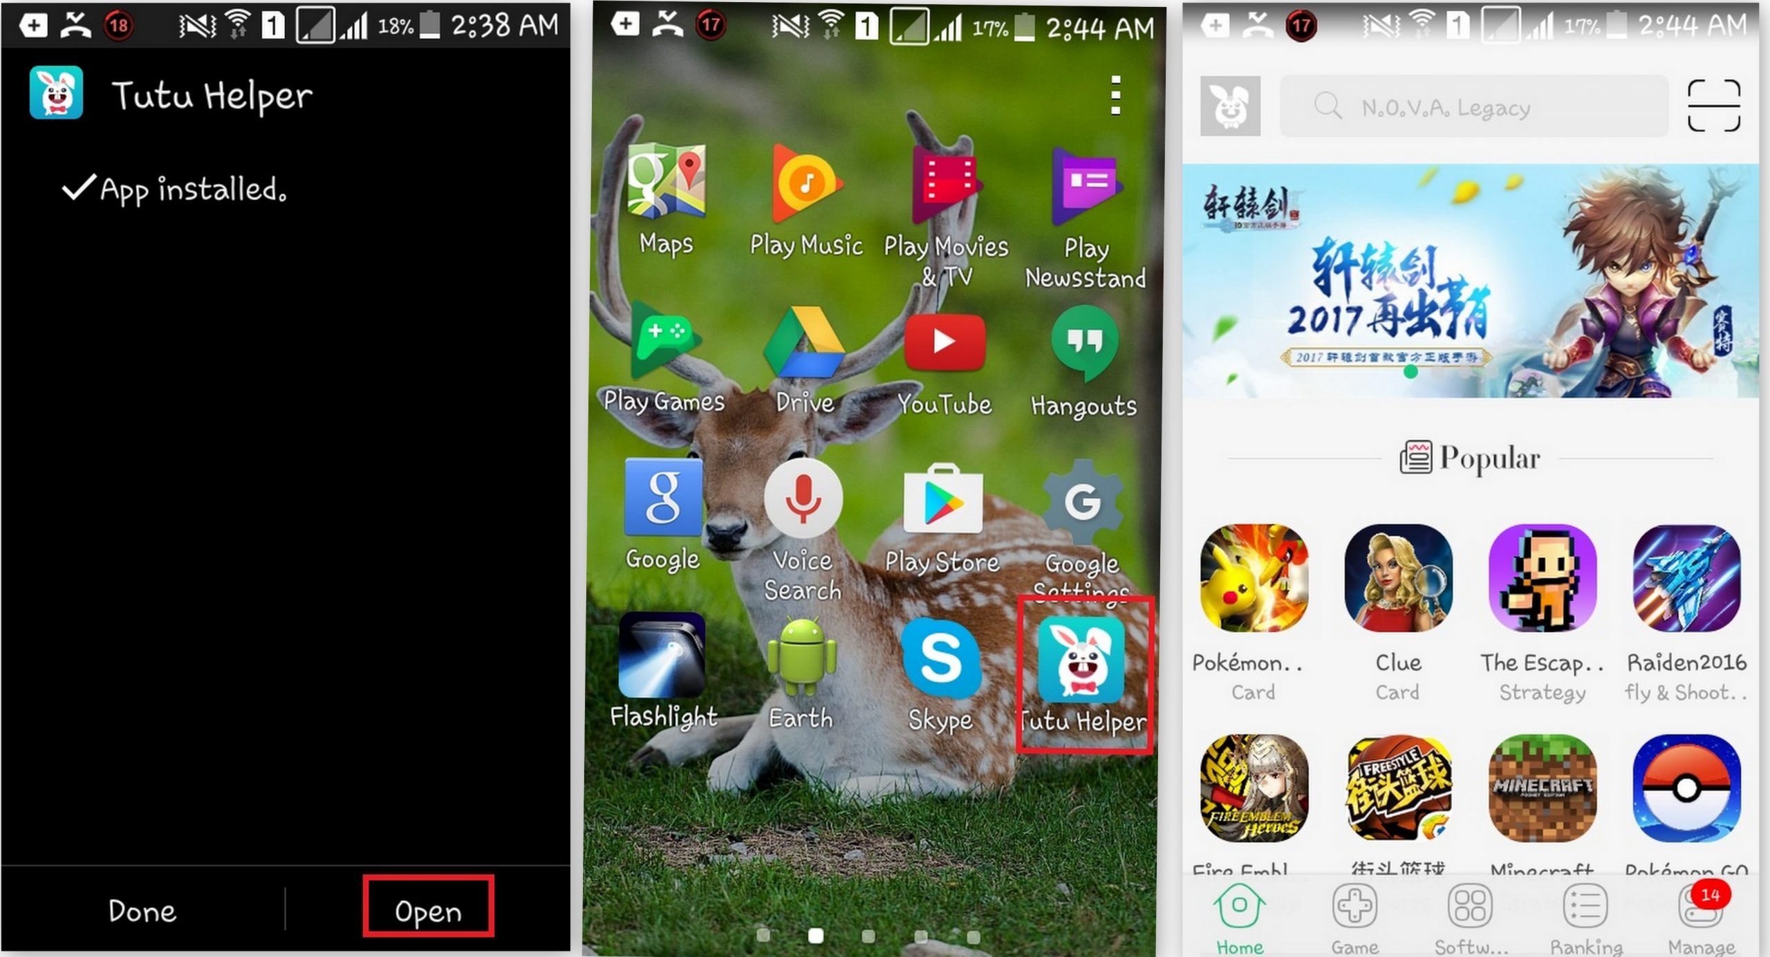Tap the QR code scanner icon in Tutu
Image resolution: width=1770 pixels, height=957 pixels.
pos(1723,106)
